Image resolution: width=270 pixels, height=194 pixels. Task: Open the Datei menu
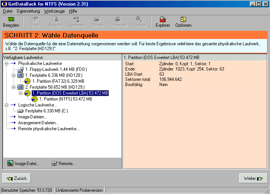8,11
